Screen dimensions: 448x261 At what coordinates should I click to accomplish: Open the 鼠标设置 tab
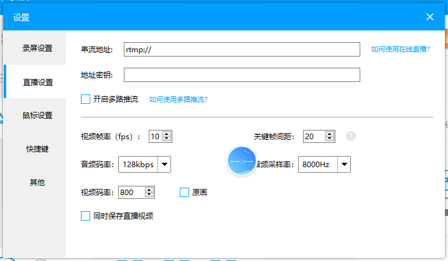point(37,116)
